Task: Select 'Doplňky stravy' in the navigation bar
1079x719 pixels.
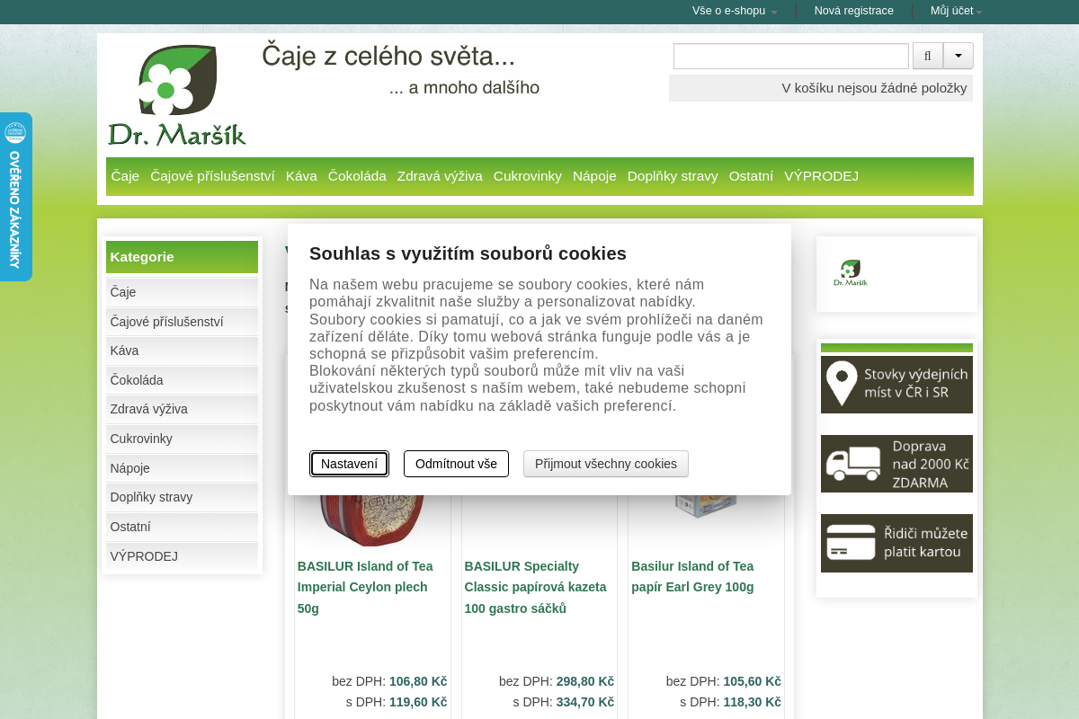Action: point(673,176)
